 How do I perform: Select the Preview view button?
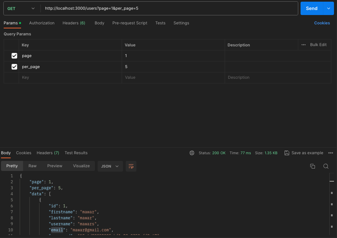click(x=54, y=166)
